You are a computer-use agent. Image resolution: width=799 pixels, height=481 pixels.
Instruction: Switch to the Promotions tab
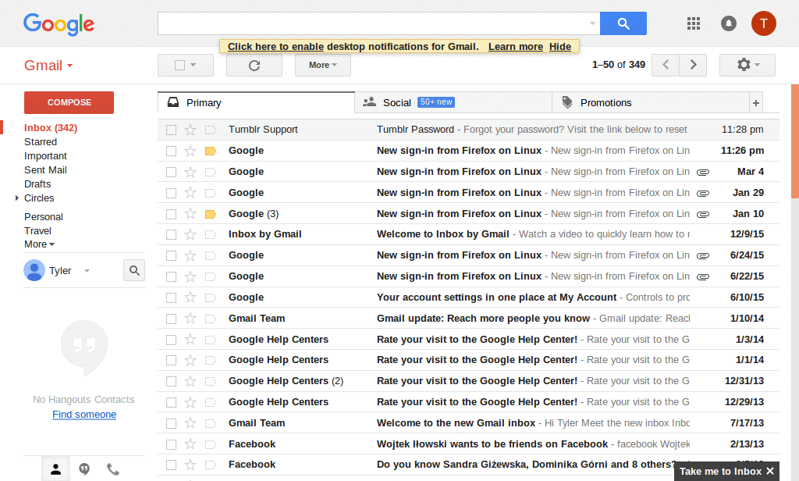(652, 102)
